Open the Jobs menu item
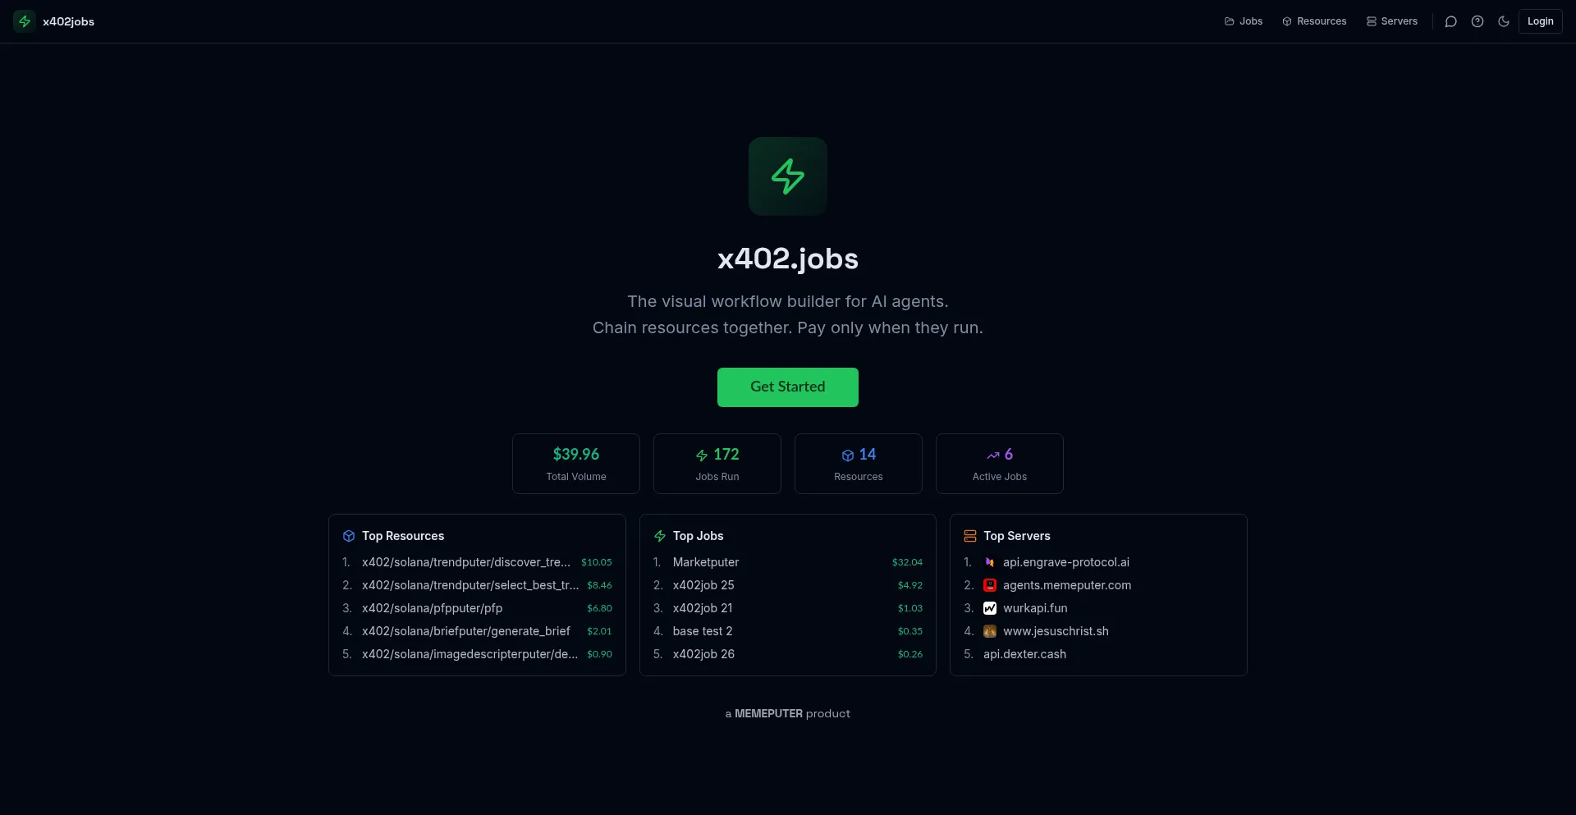 [1249, 21]
